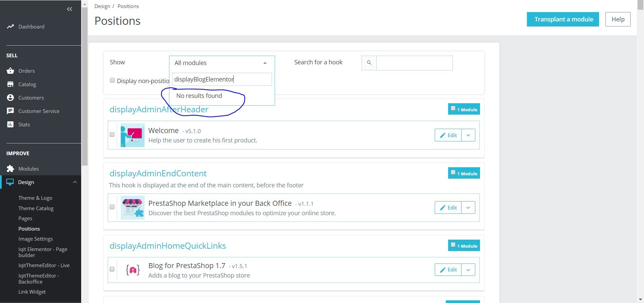Screen dimensions: 644x303
Task: Click Design breadcrumb link
Action: (x=102, y=6)
